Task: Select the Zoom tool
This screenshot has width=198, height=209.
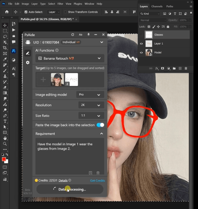Action: click(x=5, y=144)
